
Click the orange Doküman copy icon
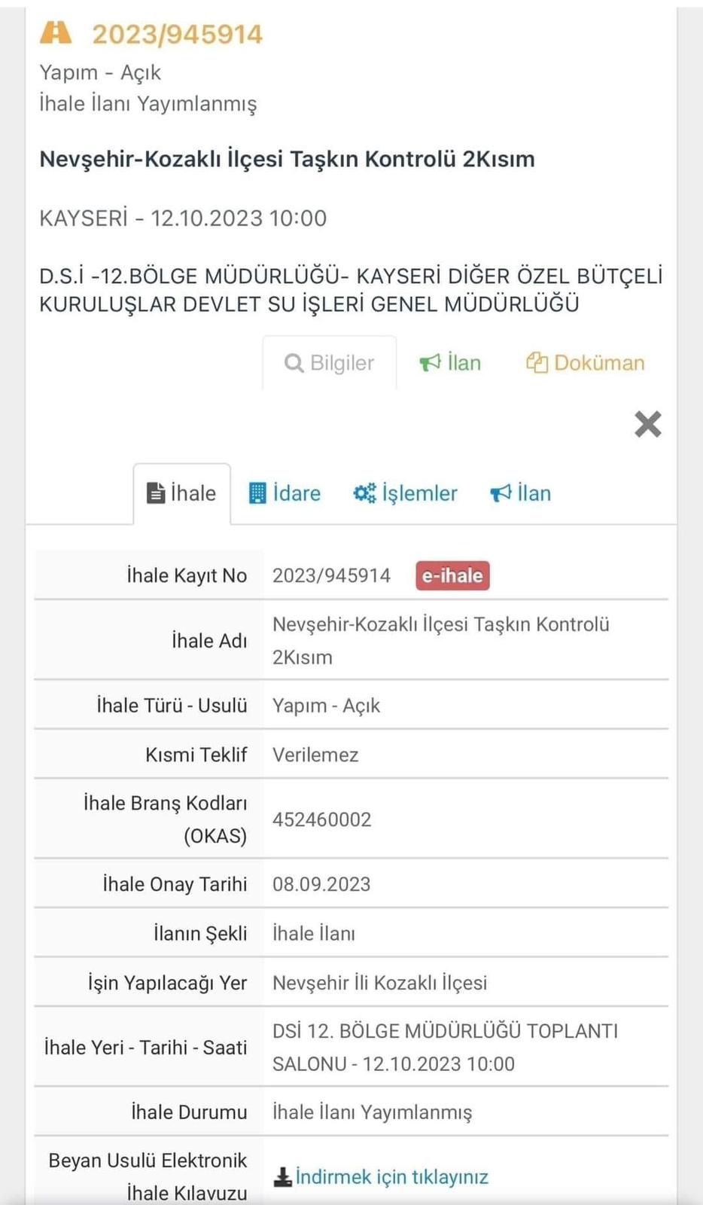(x=537, y=363)
